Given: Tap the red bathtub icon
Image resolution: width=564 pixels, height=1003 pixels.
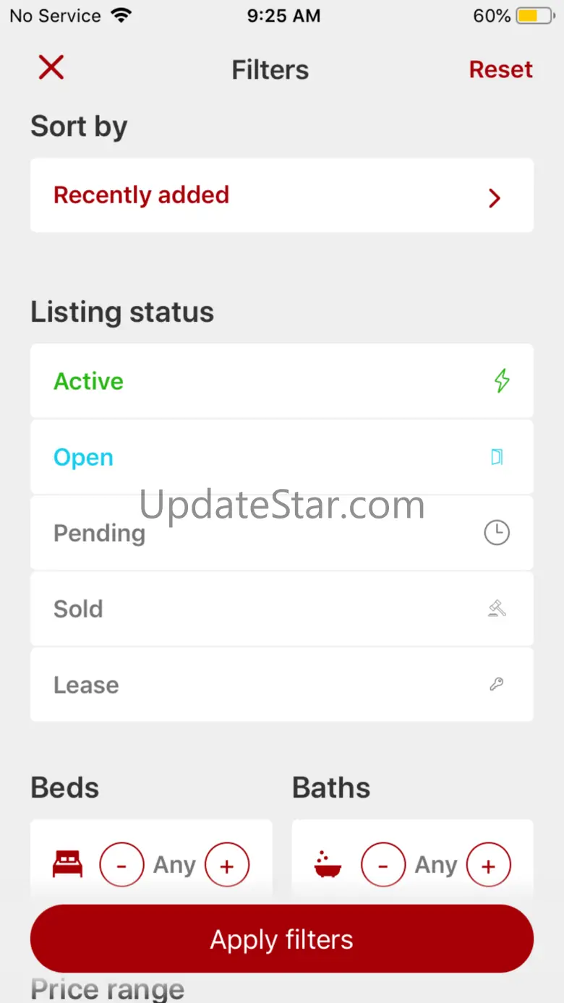Looking at the screenshot, I should click(x=328, y=864).
